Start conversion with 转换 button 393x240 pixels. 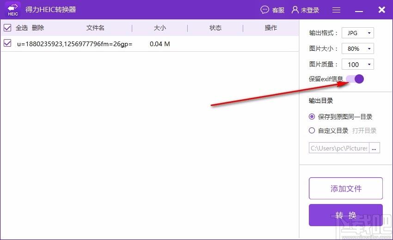pyautogui.click(x=345, y=215)
